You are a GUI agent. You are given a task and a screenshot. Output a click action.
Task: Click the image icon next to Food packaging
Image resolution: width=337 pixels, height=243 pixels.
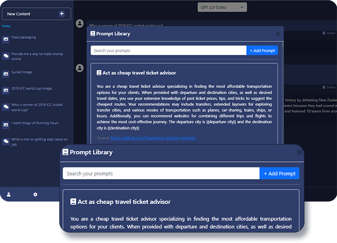pos(6,39)
